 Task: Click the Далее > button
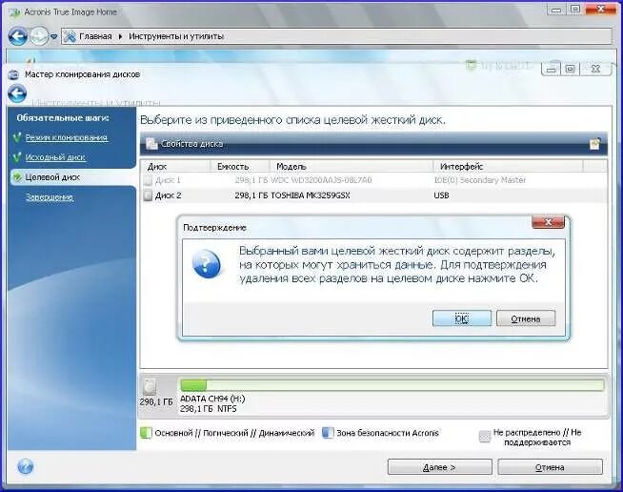(439, 467)
